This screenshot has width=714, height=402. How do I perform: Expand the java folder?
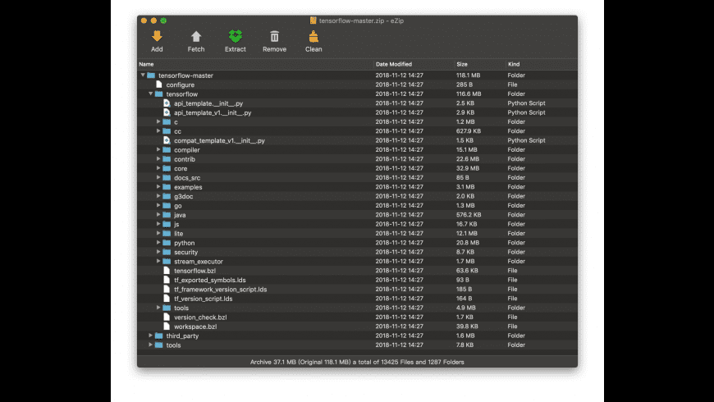[158, 215]
